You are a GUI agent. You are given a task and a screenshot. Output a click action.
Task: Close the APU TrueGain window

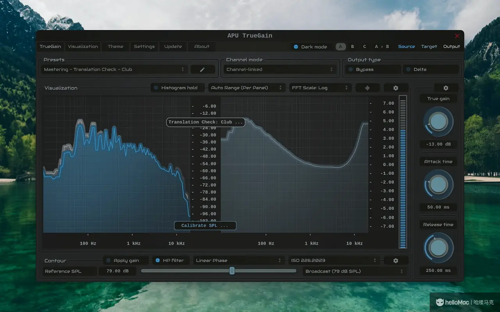click(457, 36)
